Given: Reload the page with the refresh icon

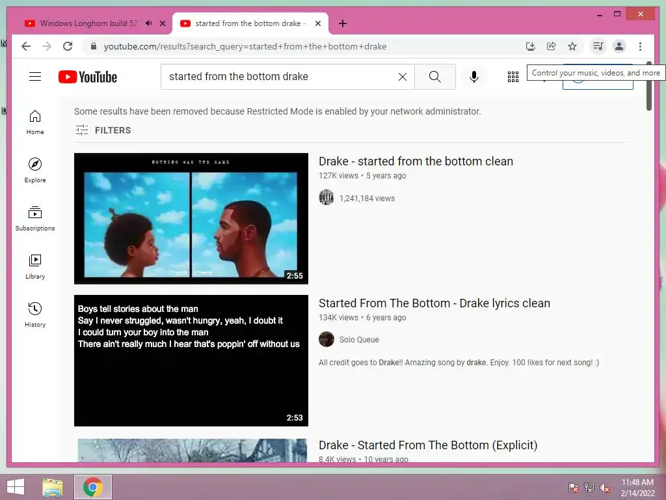Looking at the screenshot, I should [x=68, y=46].
